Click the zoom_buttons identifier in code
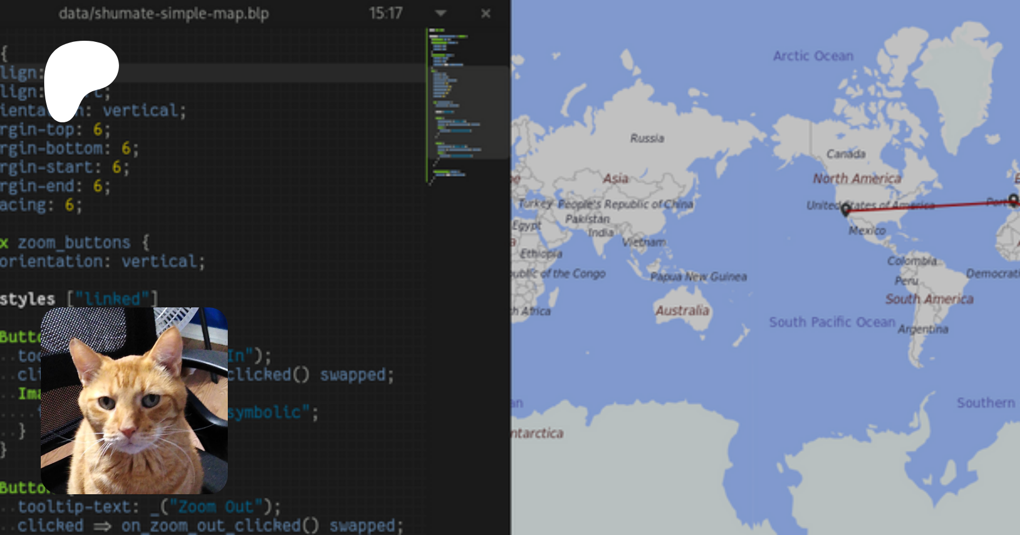Viewport: 1020px width, 535px height. click(x=74, y=242)
